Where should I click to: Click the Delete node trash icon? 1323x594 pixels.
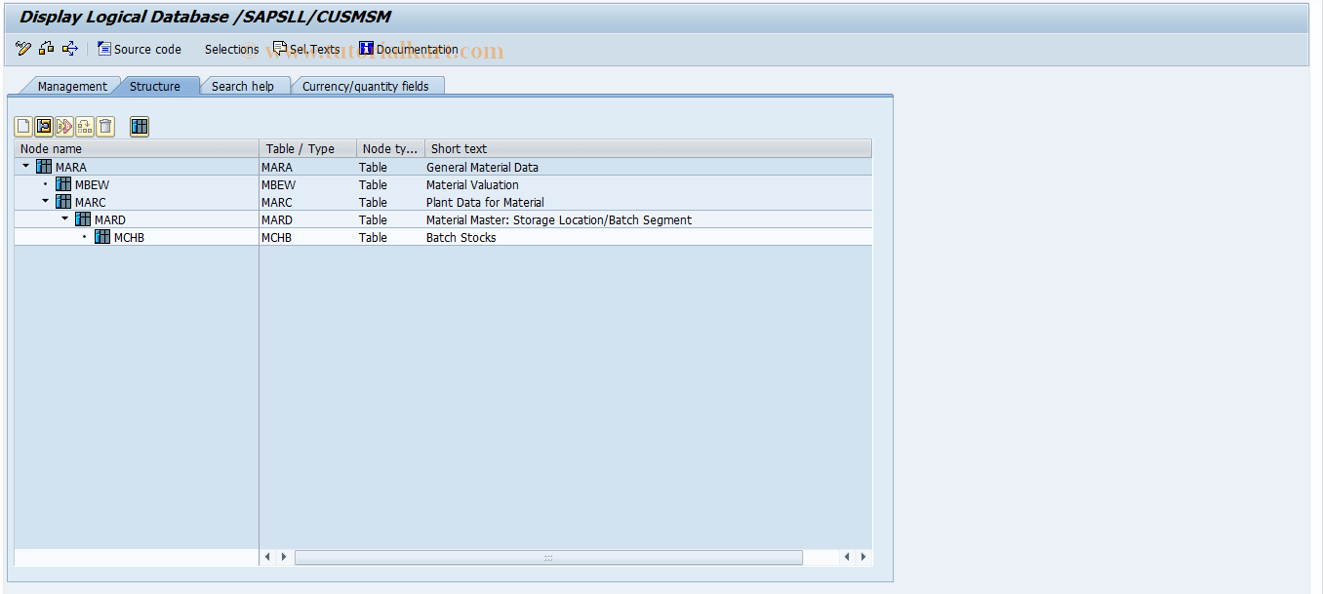pyautogui.click(x=105, y=127)
